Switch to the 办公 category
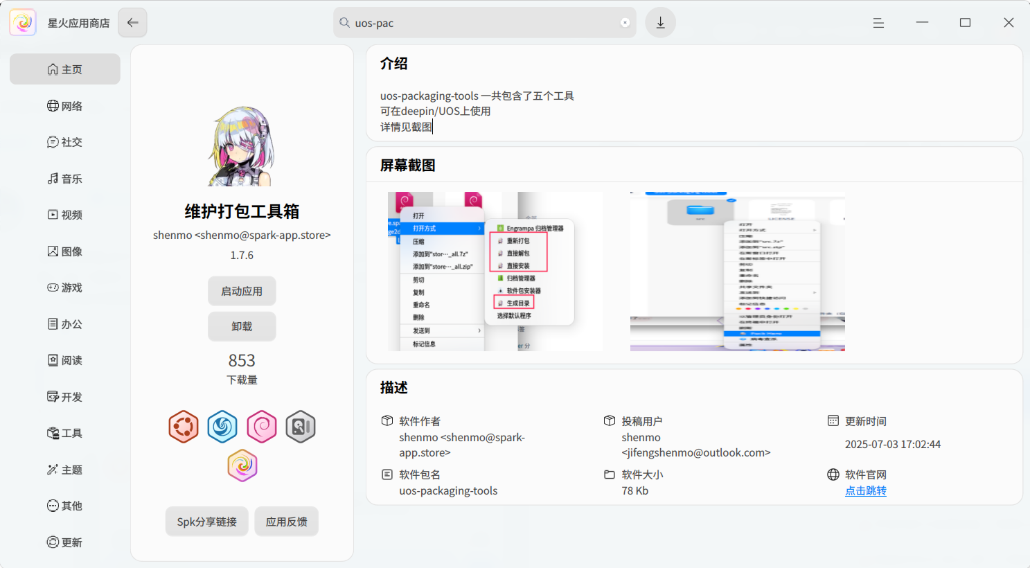1030x568 pixels. pos(65,324)
